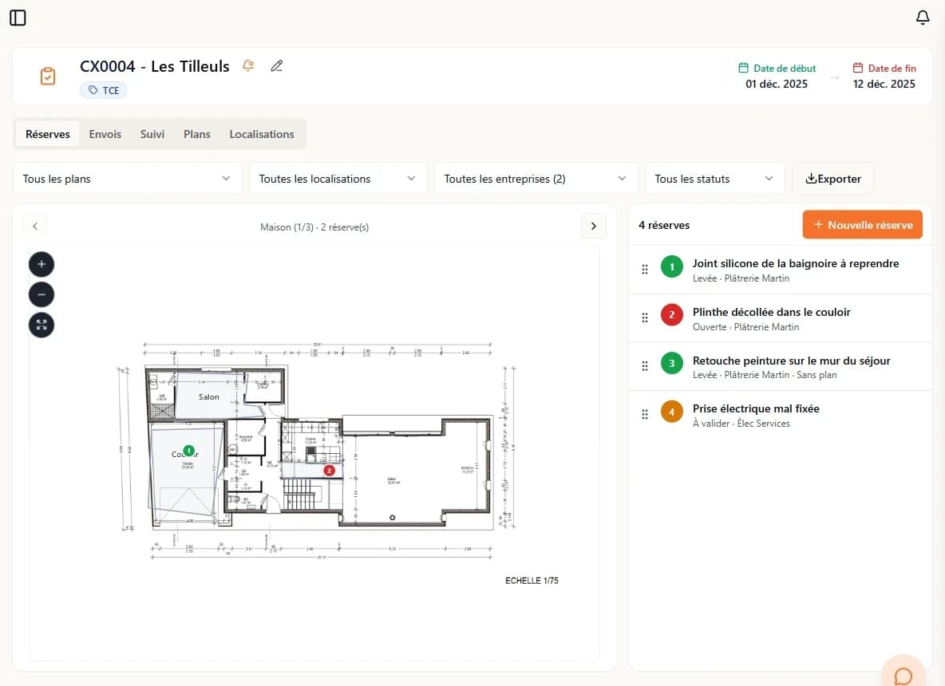Click the TCE tag badge
Image resolution: width=945 pixels, height=686 pixels.
(104, 90)
